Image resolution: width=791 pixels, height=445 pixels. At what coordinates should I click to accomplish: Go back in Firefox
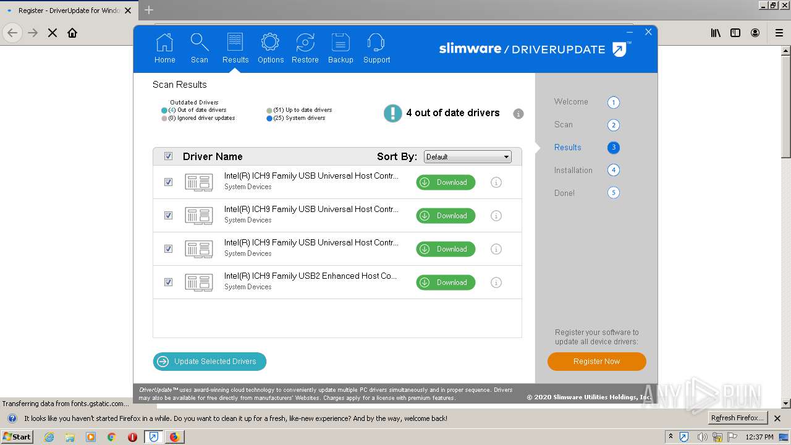(x=12, y=33)
